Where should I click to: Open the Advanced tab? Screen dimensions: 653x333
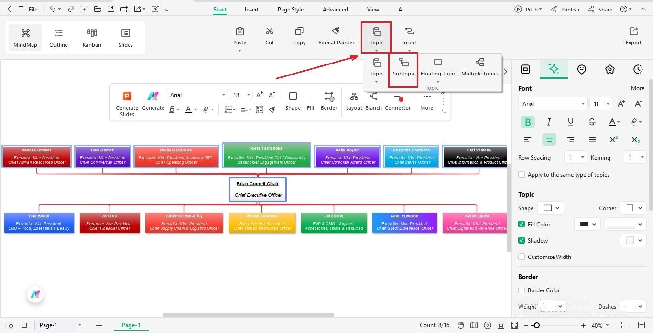click(x=335, y=9)
